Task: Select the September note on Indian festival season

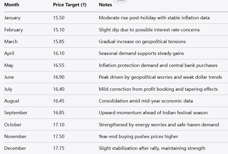Action: click(x=153, y=113)
